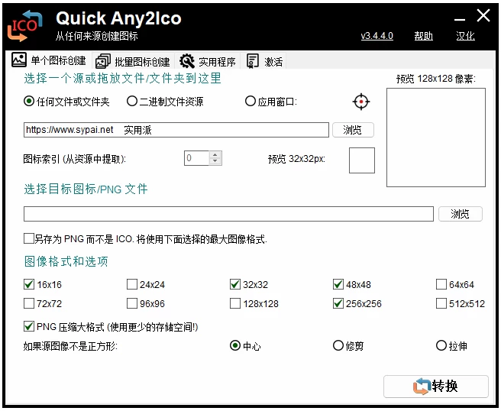
Task: Select the 应用窗口 radio option
Action: click(x=250, y=101)
